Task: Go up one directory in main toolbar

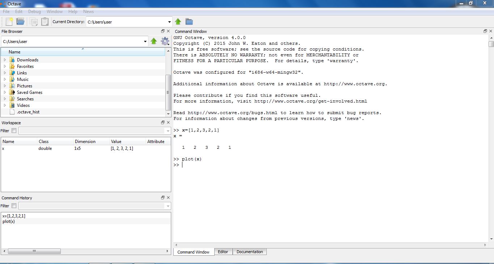Action: pyautogui.click(x=178, y=22)
